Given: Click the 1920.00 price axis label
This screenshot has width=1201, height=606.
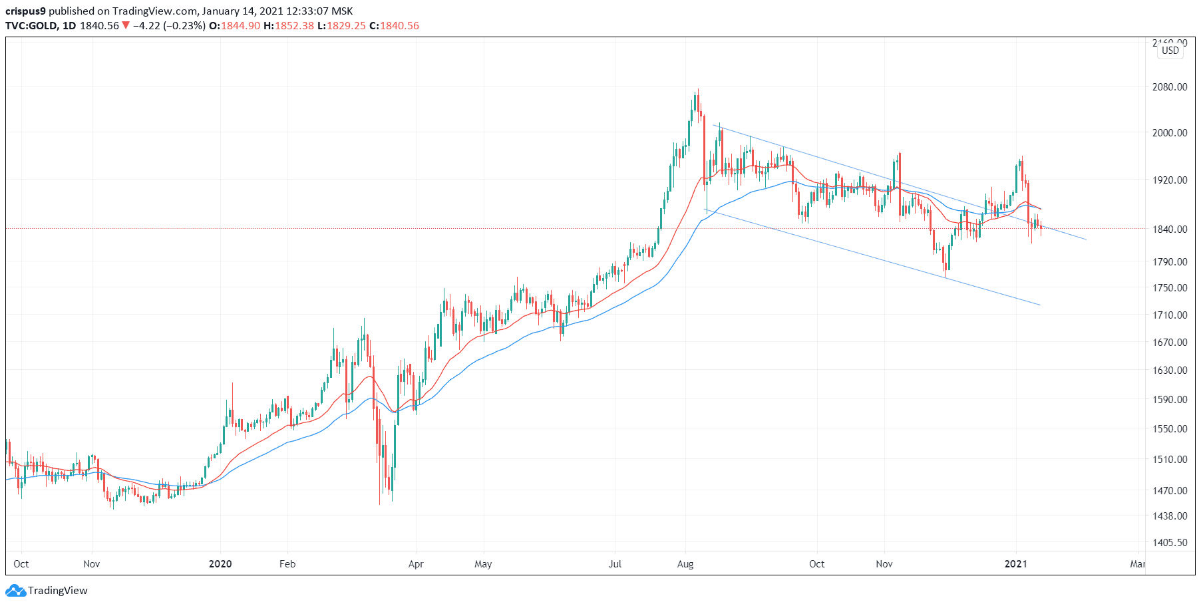Looking at the screenshot, I should [1170, 180].
